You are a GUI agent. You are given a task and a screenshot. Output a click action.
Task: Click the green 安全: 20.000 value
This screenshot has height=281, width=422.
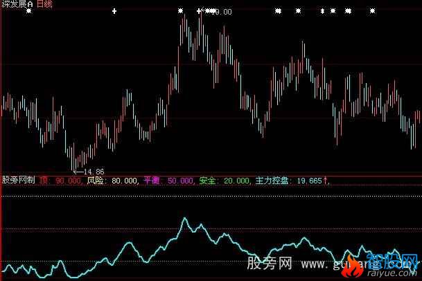point(225,181)
